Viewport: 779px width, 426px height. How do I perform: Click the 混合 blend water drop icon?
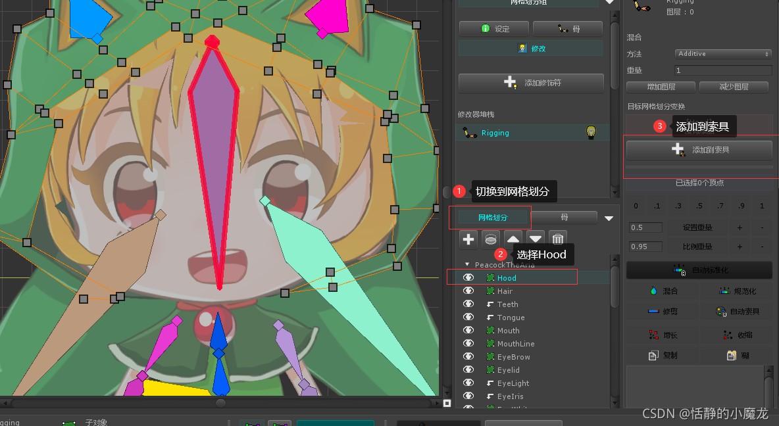(x=654, y=291)
